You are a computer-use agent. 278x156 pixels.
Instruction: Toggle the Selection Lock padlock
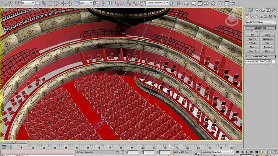[117, 152]
